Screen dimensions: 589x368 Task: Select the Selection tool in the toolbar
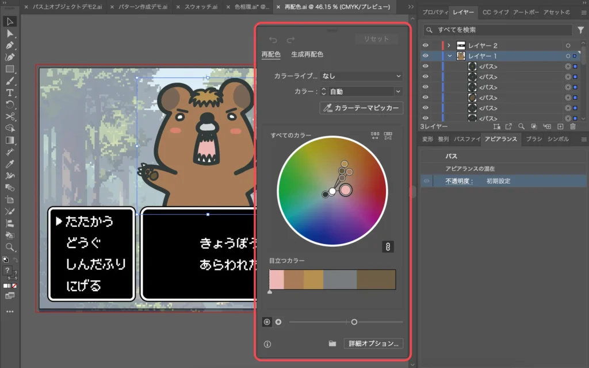[x=9, y=22]
